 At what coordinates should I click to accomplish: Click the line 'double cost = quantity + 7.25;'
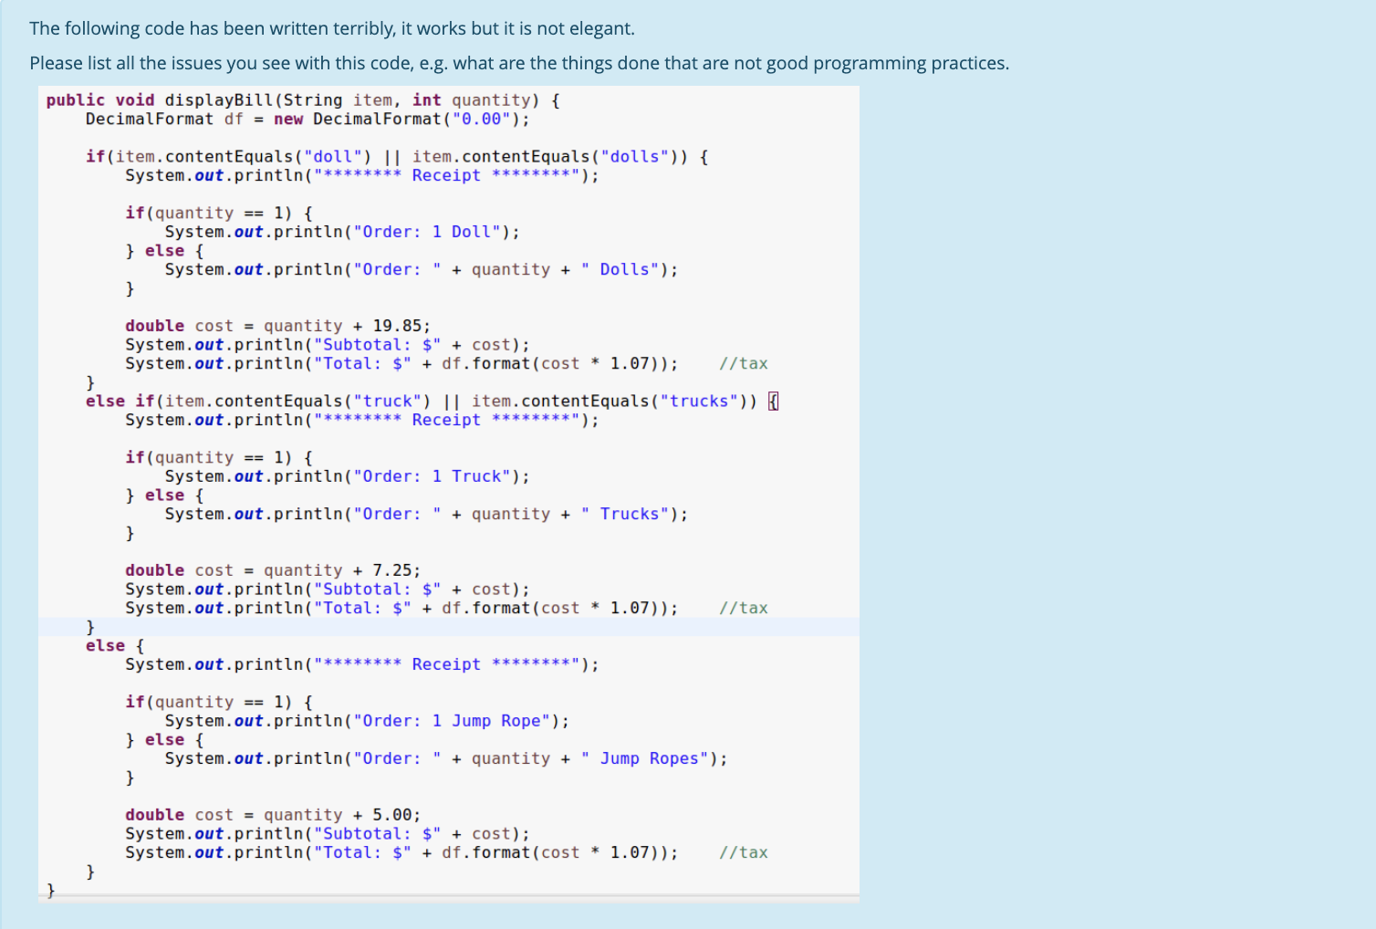click(x=273, y=570)
